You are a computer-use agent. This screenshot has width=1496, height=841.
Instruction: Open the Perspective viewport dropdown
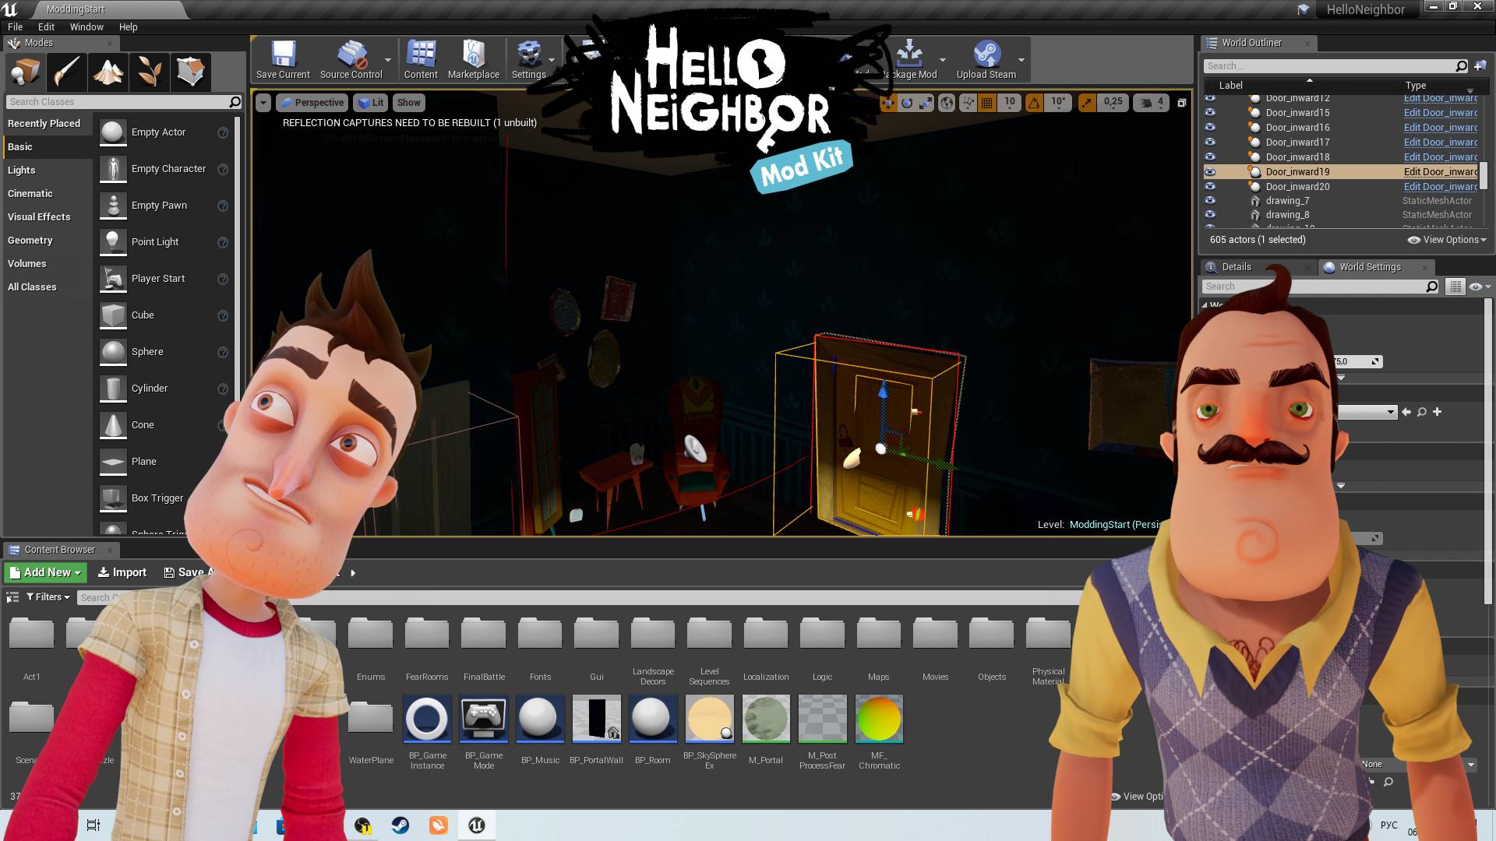[311, 103]
